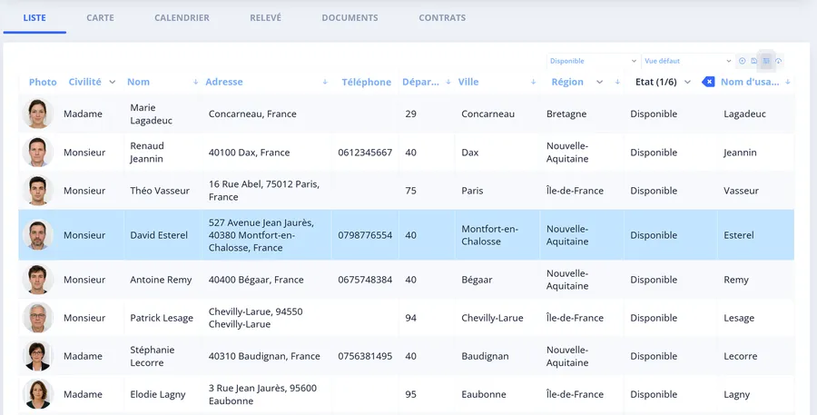
Task: Open Stéphanie Lecorre's profile photo
Action: pos(38,356)
